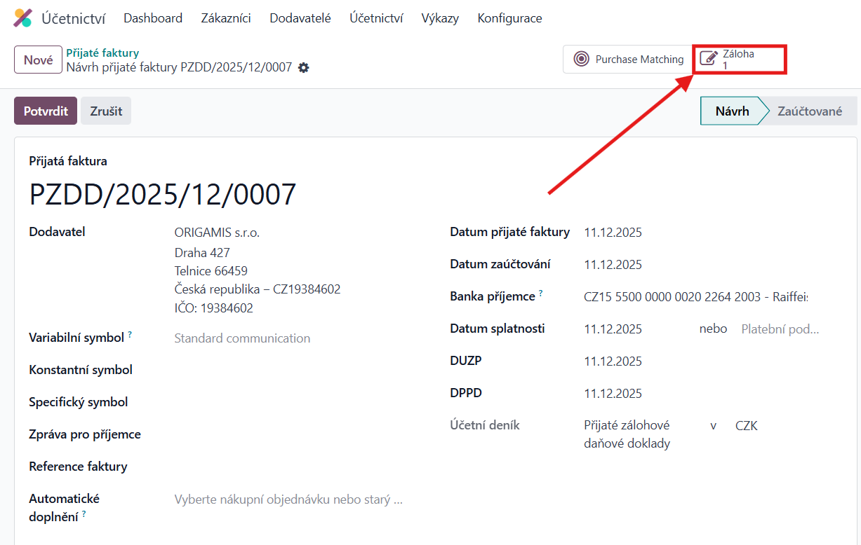Open the Konfigurace menu

[x=509, y=18]
